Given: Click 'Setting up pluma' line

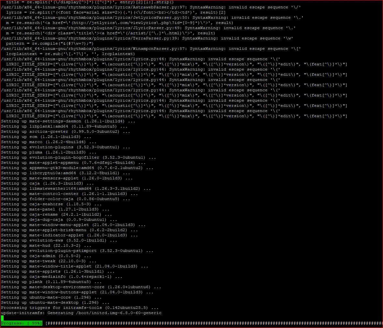Looking at the screenshot, I should (x=49, y=152).
